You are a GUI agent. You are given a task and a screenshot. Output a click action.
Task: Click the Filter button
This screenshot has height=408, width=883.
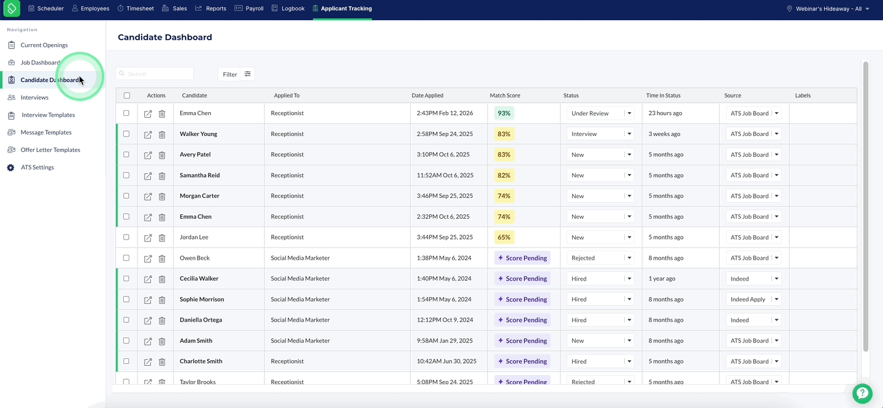229,74
